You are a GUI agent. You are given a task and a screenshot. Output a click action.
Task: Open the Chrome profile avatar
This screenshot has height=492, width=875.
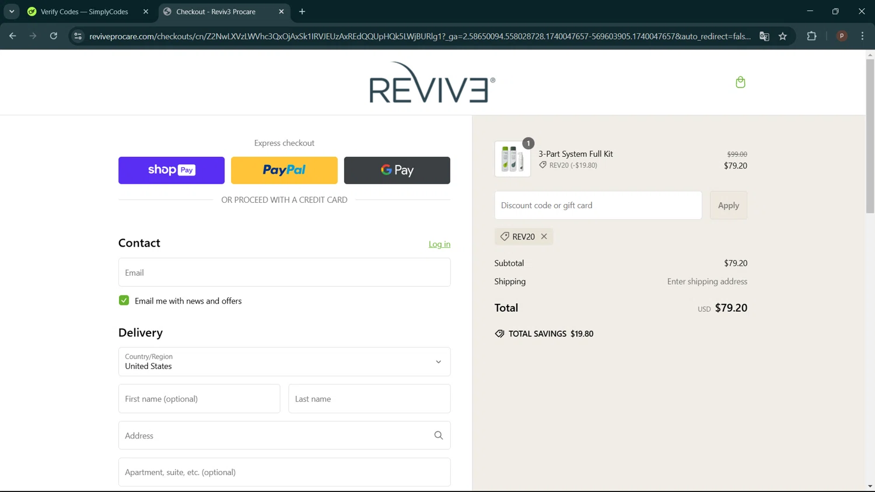pos(842,36)
